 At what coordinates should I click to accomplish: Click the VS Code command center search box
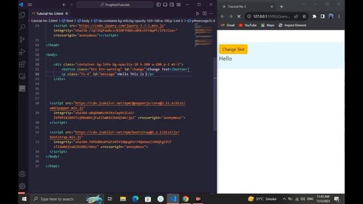coord(115,5)
